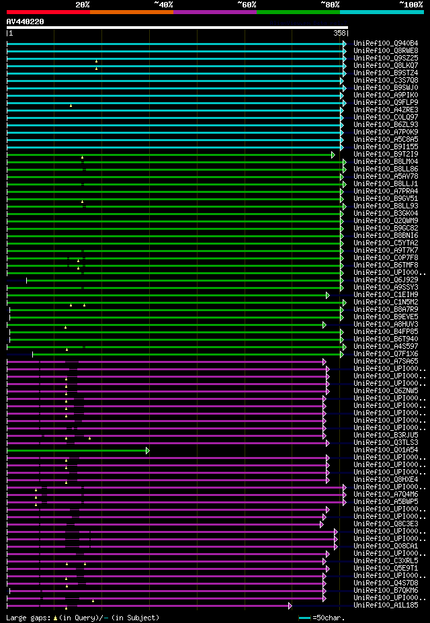Open the UniRef100_Q940B4 hit
Viewport: 430px width, 623px height.
pos(386,43)
